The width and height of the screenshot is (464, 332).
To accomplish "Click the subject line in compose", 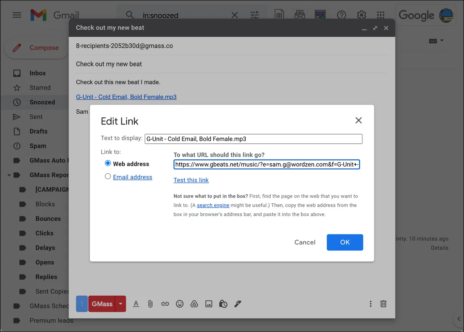I will (x=232, y=64).
